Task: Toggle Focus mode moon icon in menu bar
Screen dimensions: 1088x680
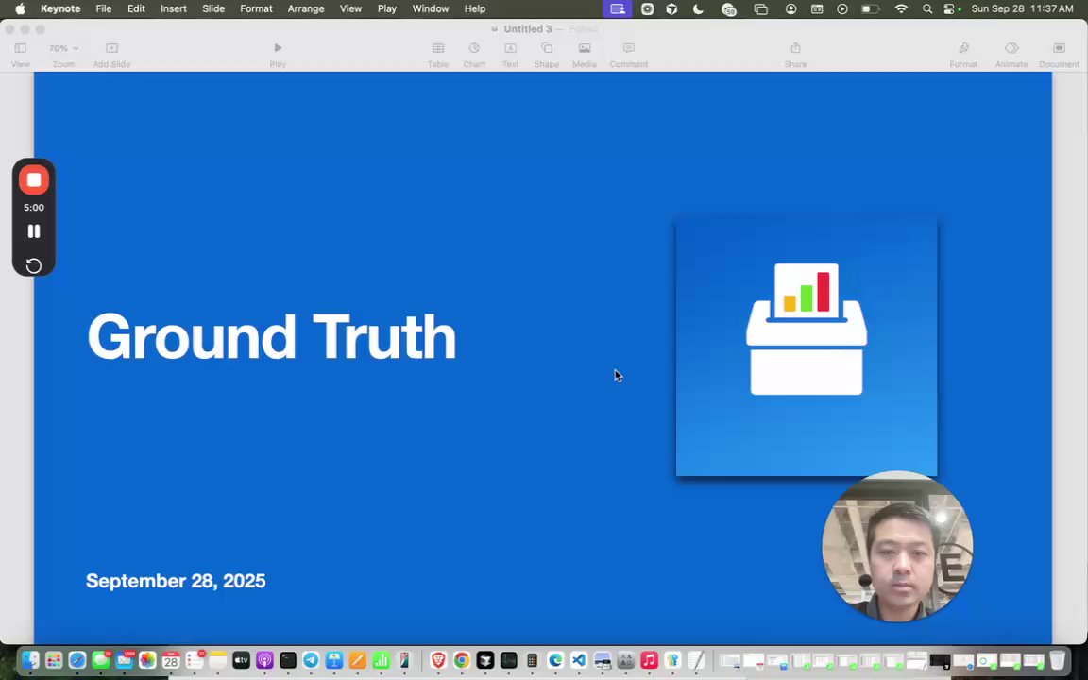Action: point(698,9)
